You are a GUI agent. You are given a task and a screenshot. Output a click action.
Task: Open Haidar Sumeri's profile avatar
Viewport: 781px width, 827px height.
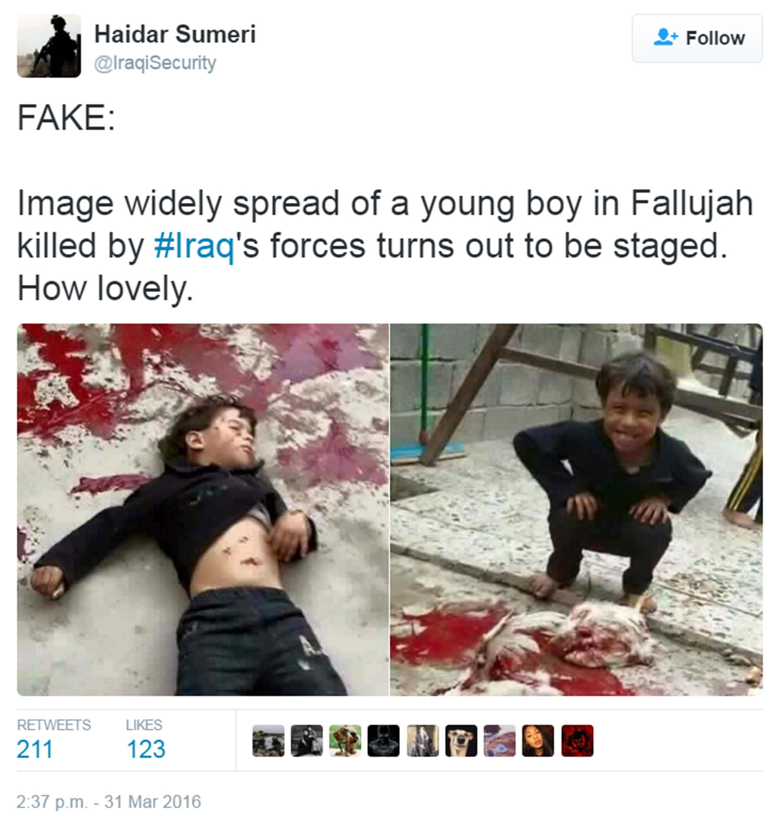tap(49, 46)
